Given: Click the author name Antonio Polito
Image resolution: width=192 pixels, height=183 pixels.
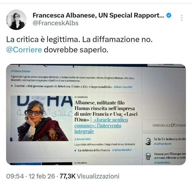Looking at the screenshot, I should point(82,139).
